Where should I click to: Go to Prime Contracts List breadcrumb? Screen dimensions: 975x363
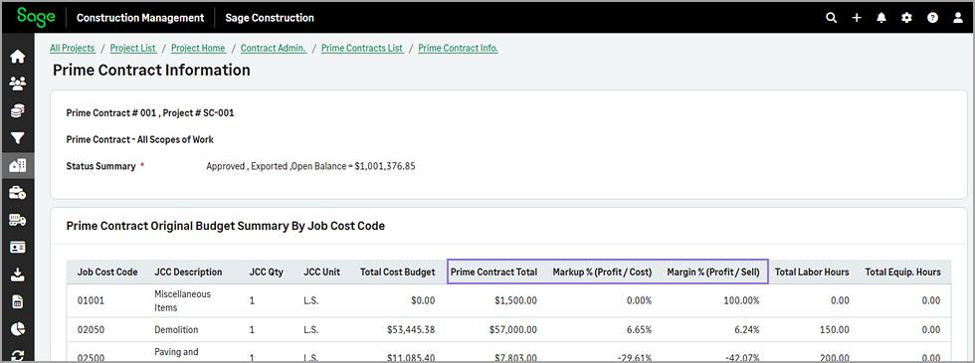[362, 48]
